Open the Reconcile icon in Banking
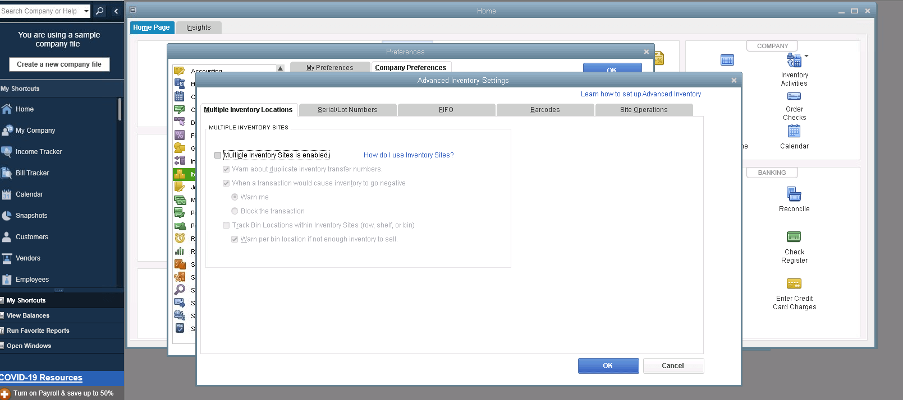Screen dimensions: 903x400 (794, 194)
